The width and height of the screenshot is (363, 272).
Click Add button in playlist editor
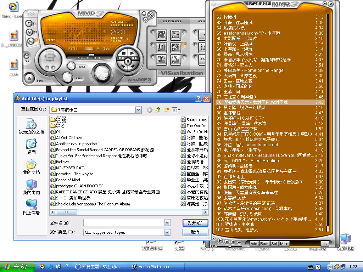point(254,244)
